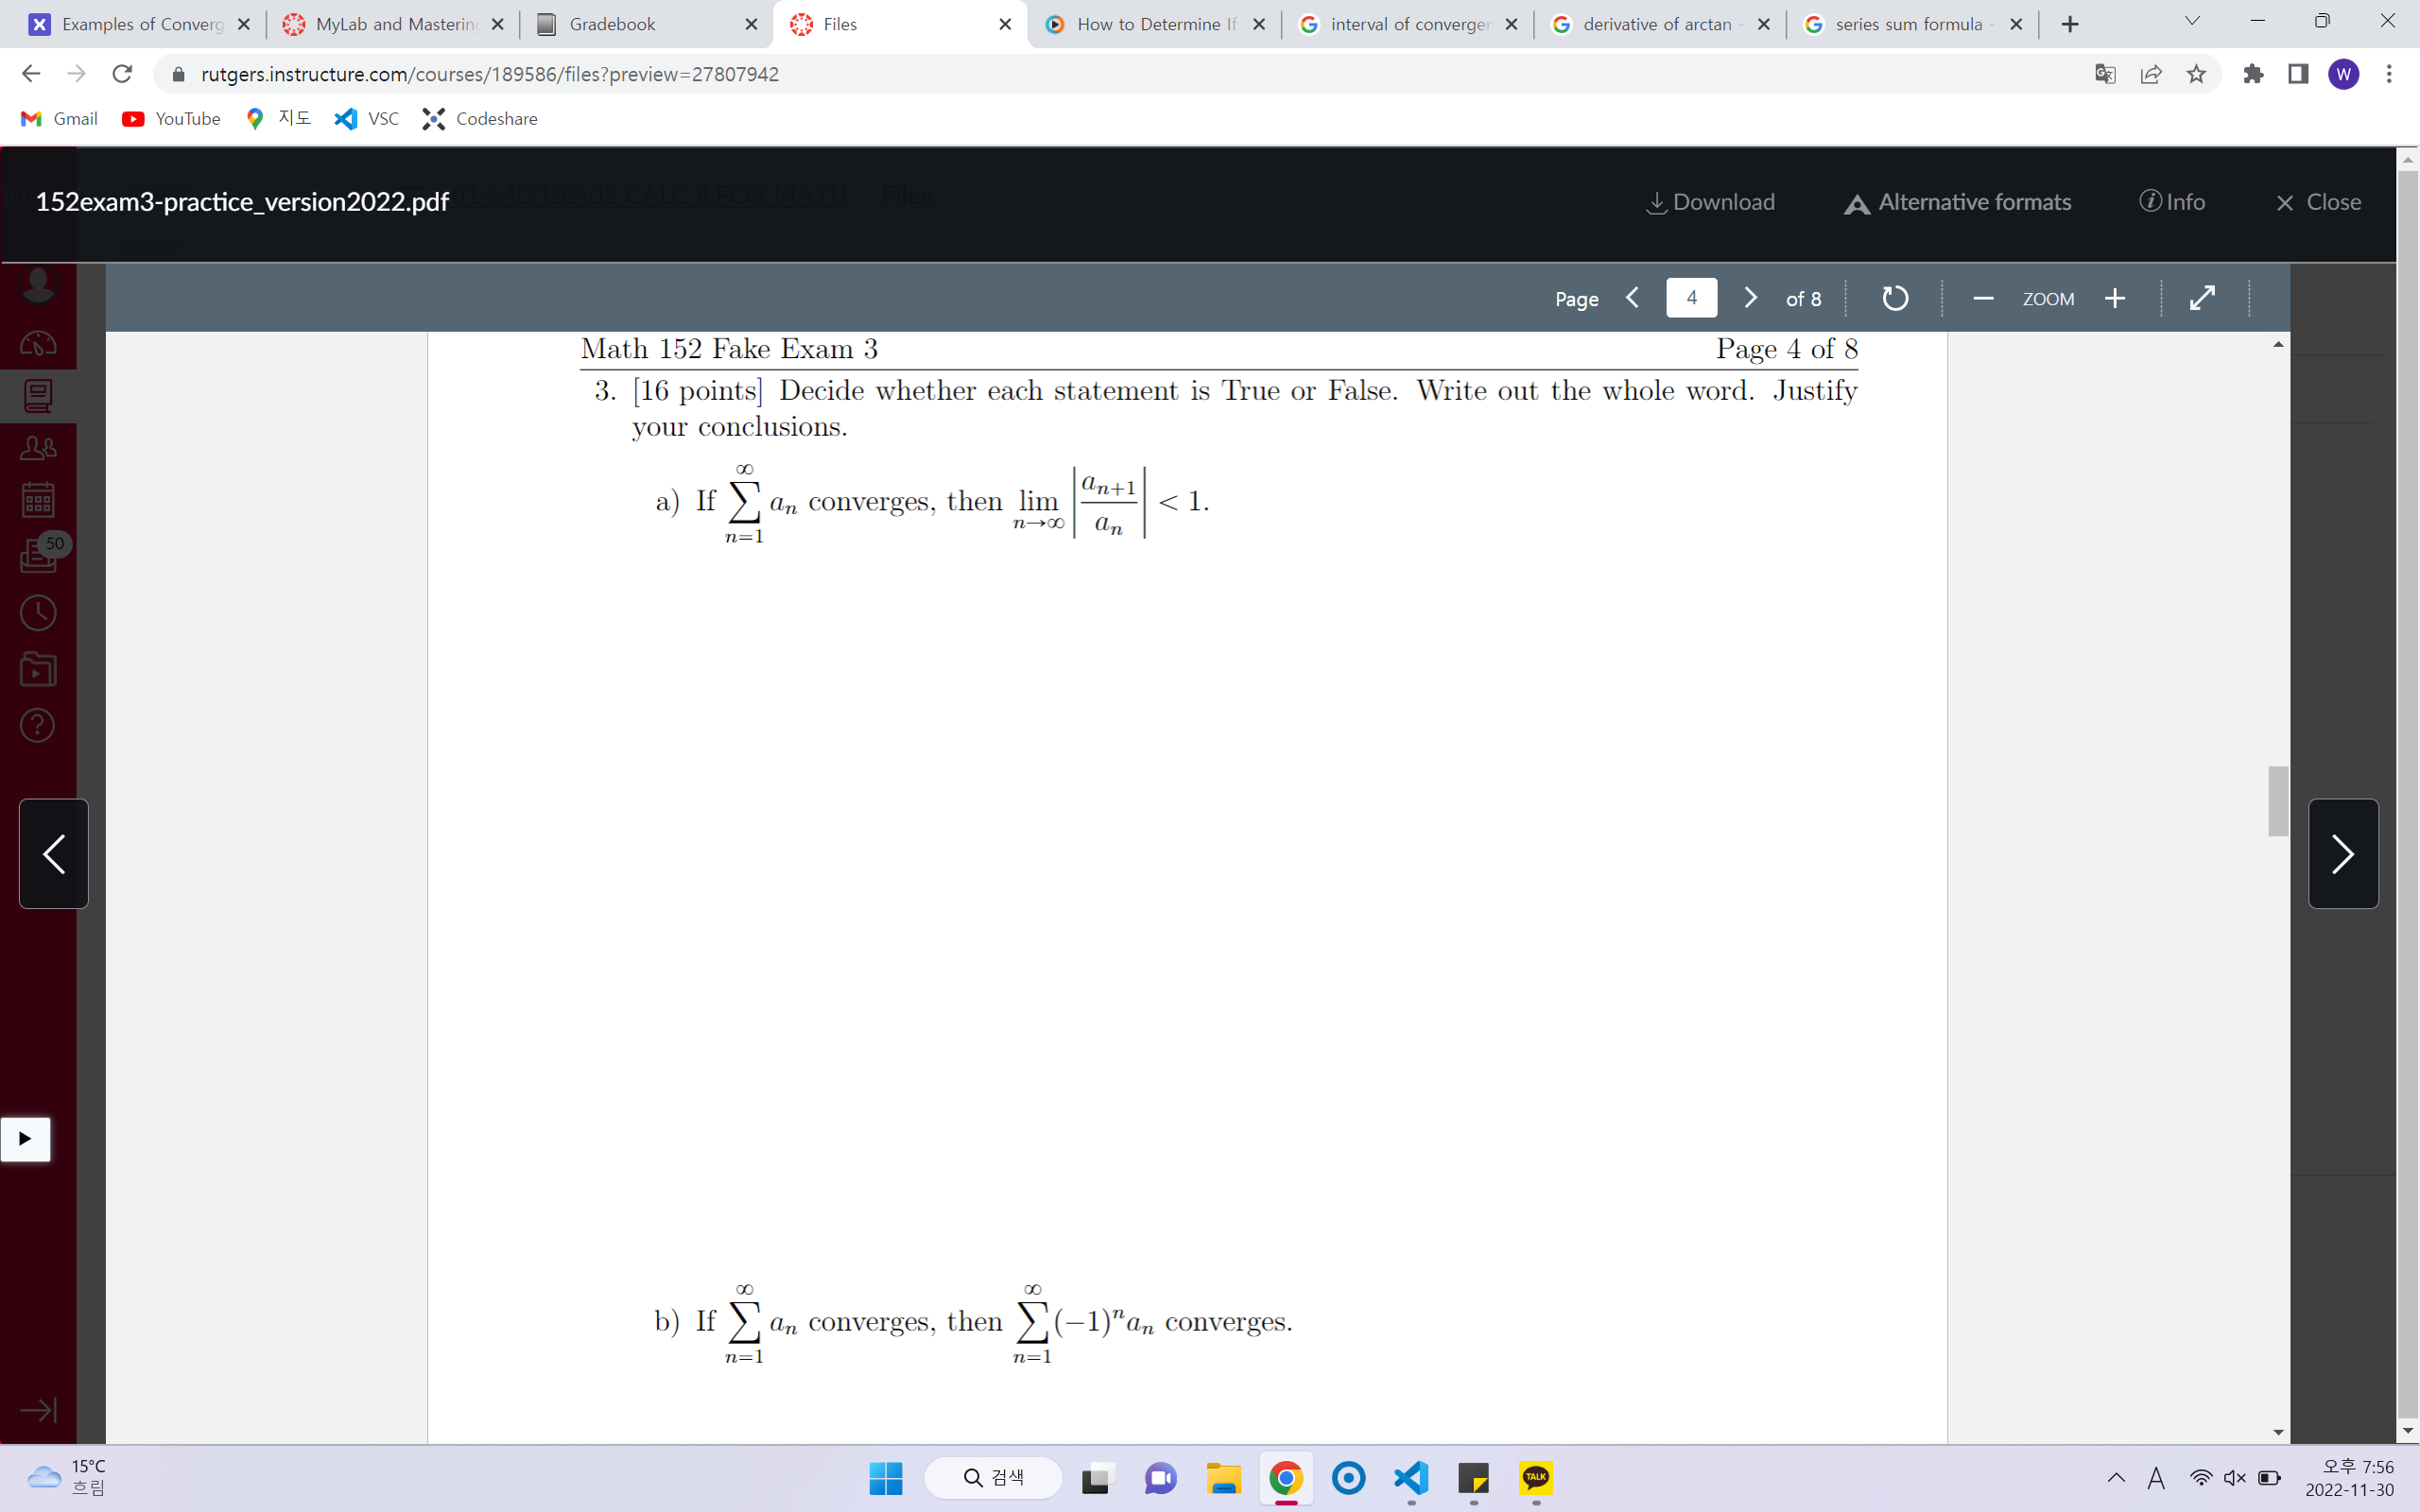Open the Dashboard from the Canvas sidebar

click(37, 343)
